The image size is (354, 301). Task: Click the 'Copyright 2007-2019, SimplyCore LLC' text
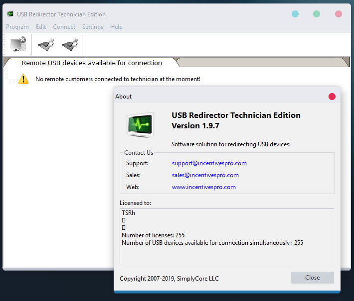point(169,279)
